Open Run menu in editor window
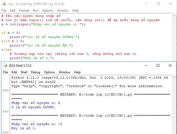Viewport: 177px width, 134px height. pyautogui.click(x=35, y=11)
